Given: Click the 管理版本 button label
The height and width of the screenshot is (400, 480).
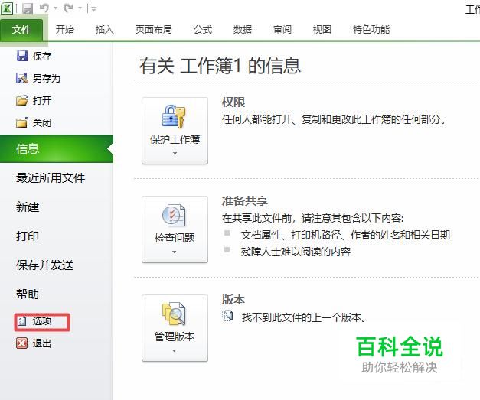Looking at the screenshot, I should pos(175,337).
